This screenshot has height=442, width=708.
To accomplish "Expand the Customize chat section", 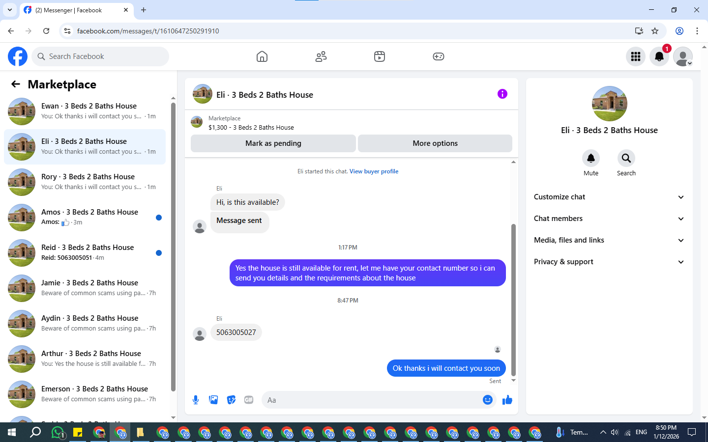I will pos(609,197).
